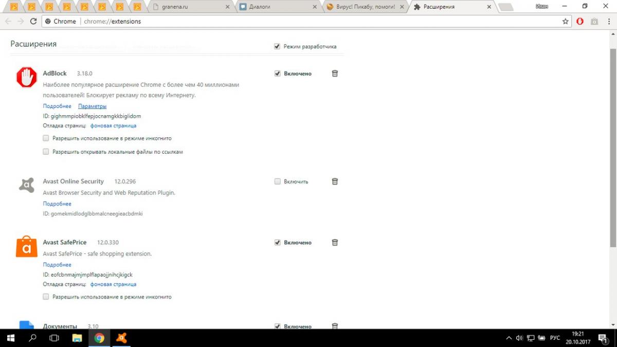Close the Вирус! Пикабу, помоги! tab
Viewport: 617px width, 347px height.
pos(402,7)
